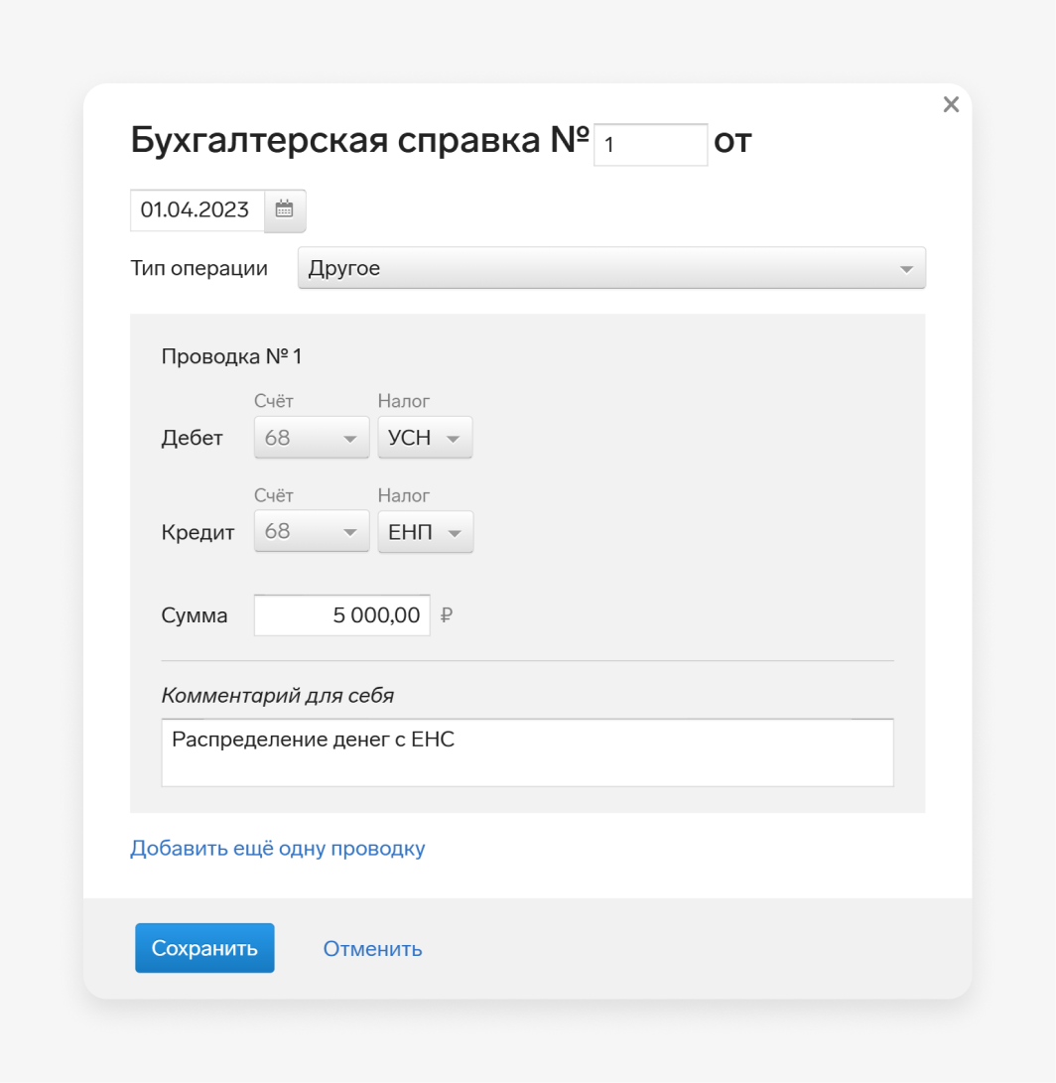This screenshot has width=1056, height=1083.
Task: Click the arrow beside ЕНП tax selector
Action: (x=454, y=532)
